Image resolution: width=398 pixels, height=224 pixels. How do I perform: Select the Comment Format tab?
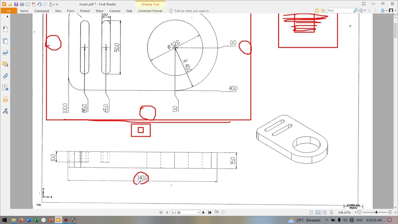[x=150, y=11]
